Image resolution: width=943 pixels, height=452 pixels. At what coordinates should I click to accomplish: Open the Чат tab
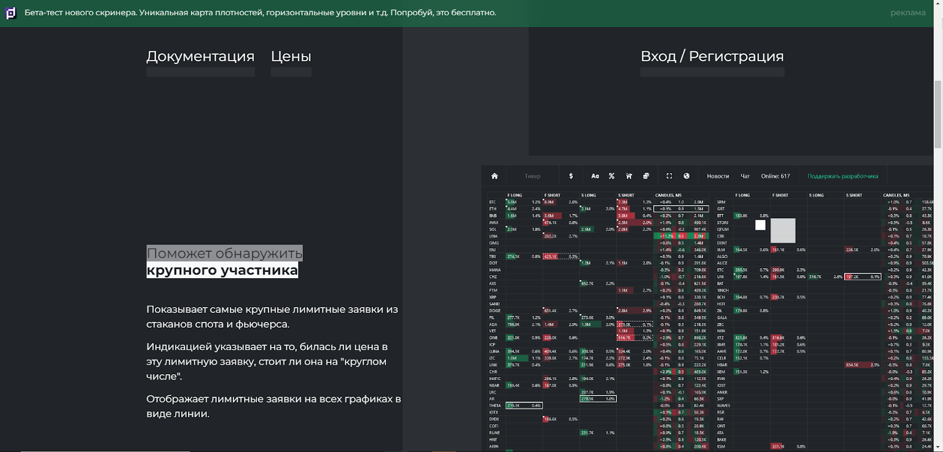pyautogui.click(x=745, y=176)
